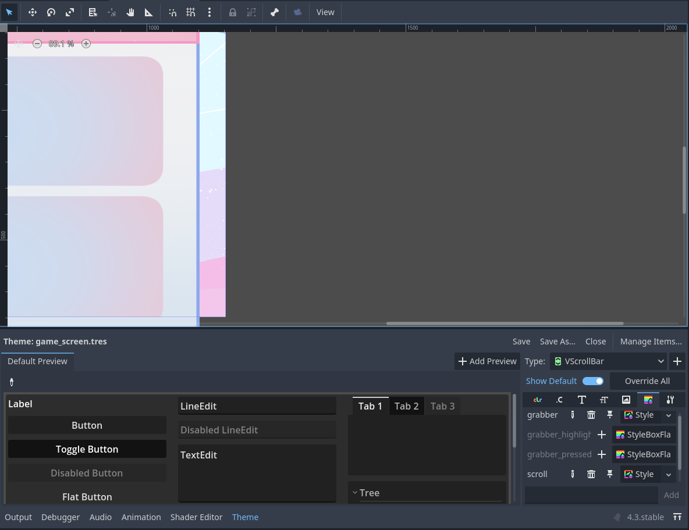
Task: Zoom in with the plus button
Action: 86,44
